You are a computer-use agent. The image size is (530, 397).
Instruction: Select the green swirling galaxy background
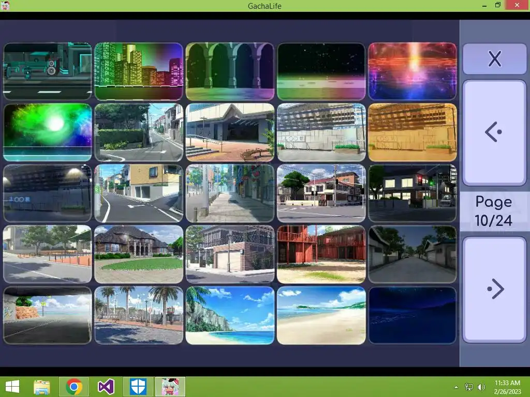pyautogui.click(x=48, y=132)
